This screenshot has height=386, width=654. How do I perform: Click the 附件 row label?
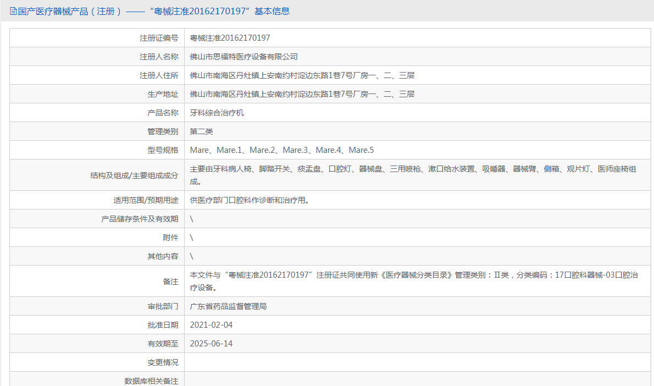[x=170, y=238]
